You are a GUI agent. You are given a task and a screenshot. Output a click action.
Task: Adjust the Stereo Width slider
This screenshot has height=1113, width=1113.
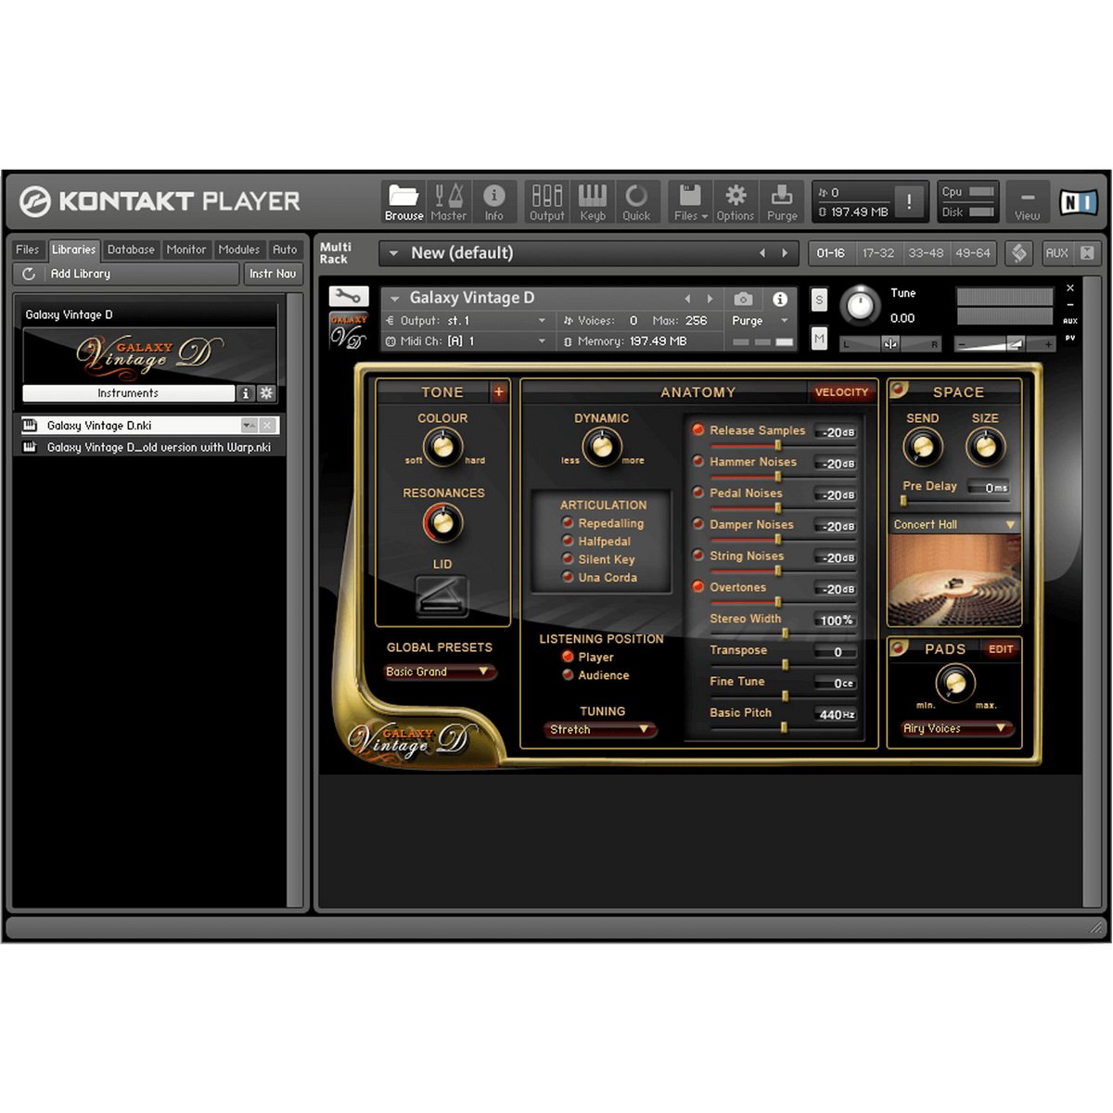[785, 633]
